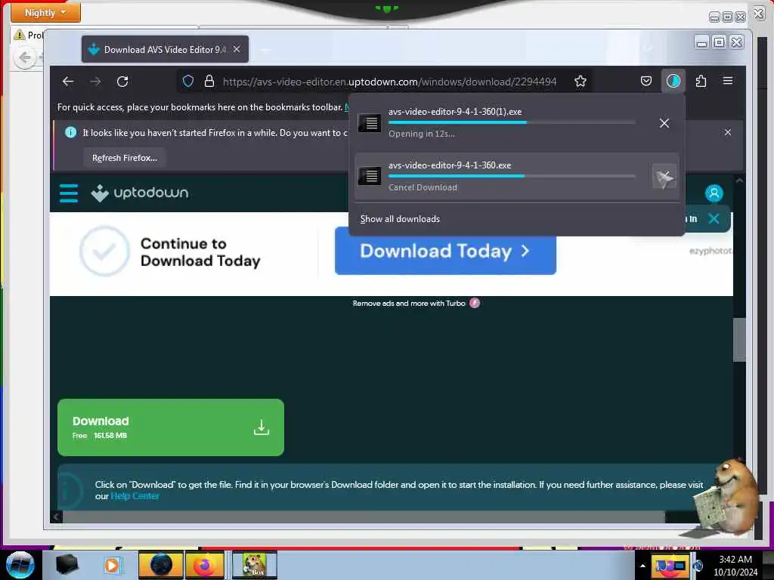This screenshot has width=774, height=580.
Task: Show hidden system tray icons
Action: [x=642, y=566]
